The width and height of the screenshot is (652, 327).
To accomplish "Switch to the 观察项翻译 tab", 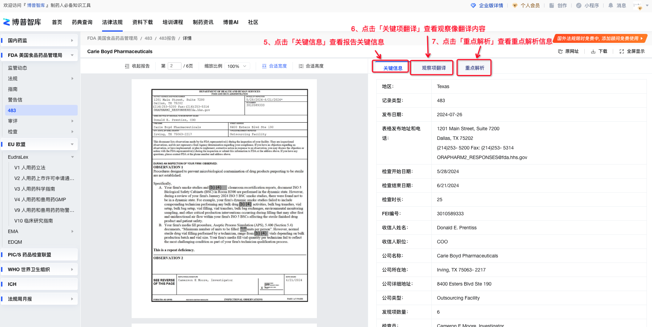I will (434, 68).
